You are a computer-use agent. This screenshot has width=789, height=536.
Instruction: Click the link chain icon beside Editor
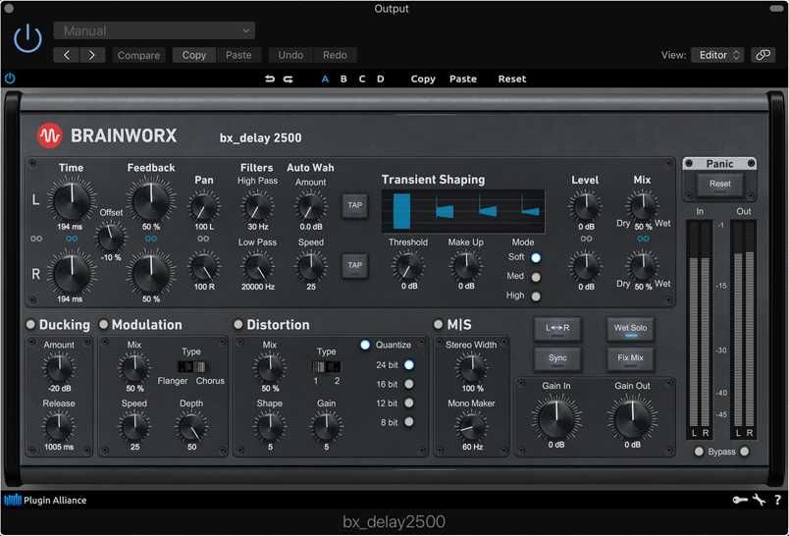tap(763, 55)
